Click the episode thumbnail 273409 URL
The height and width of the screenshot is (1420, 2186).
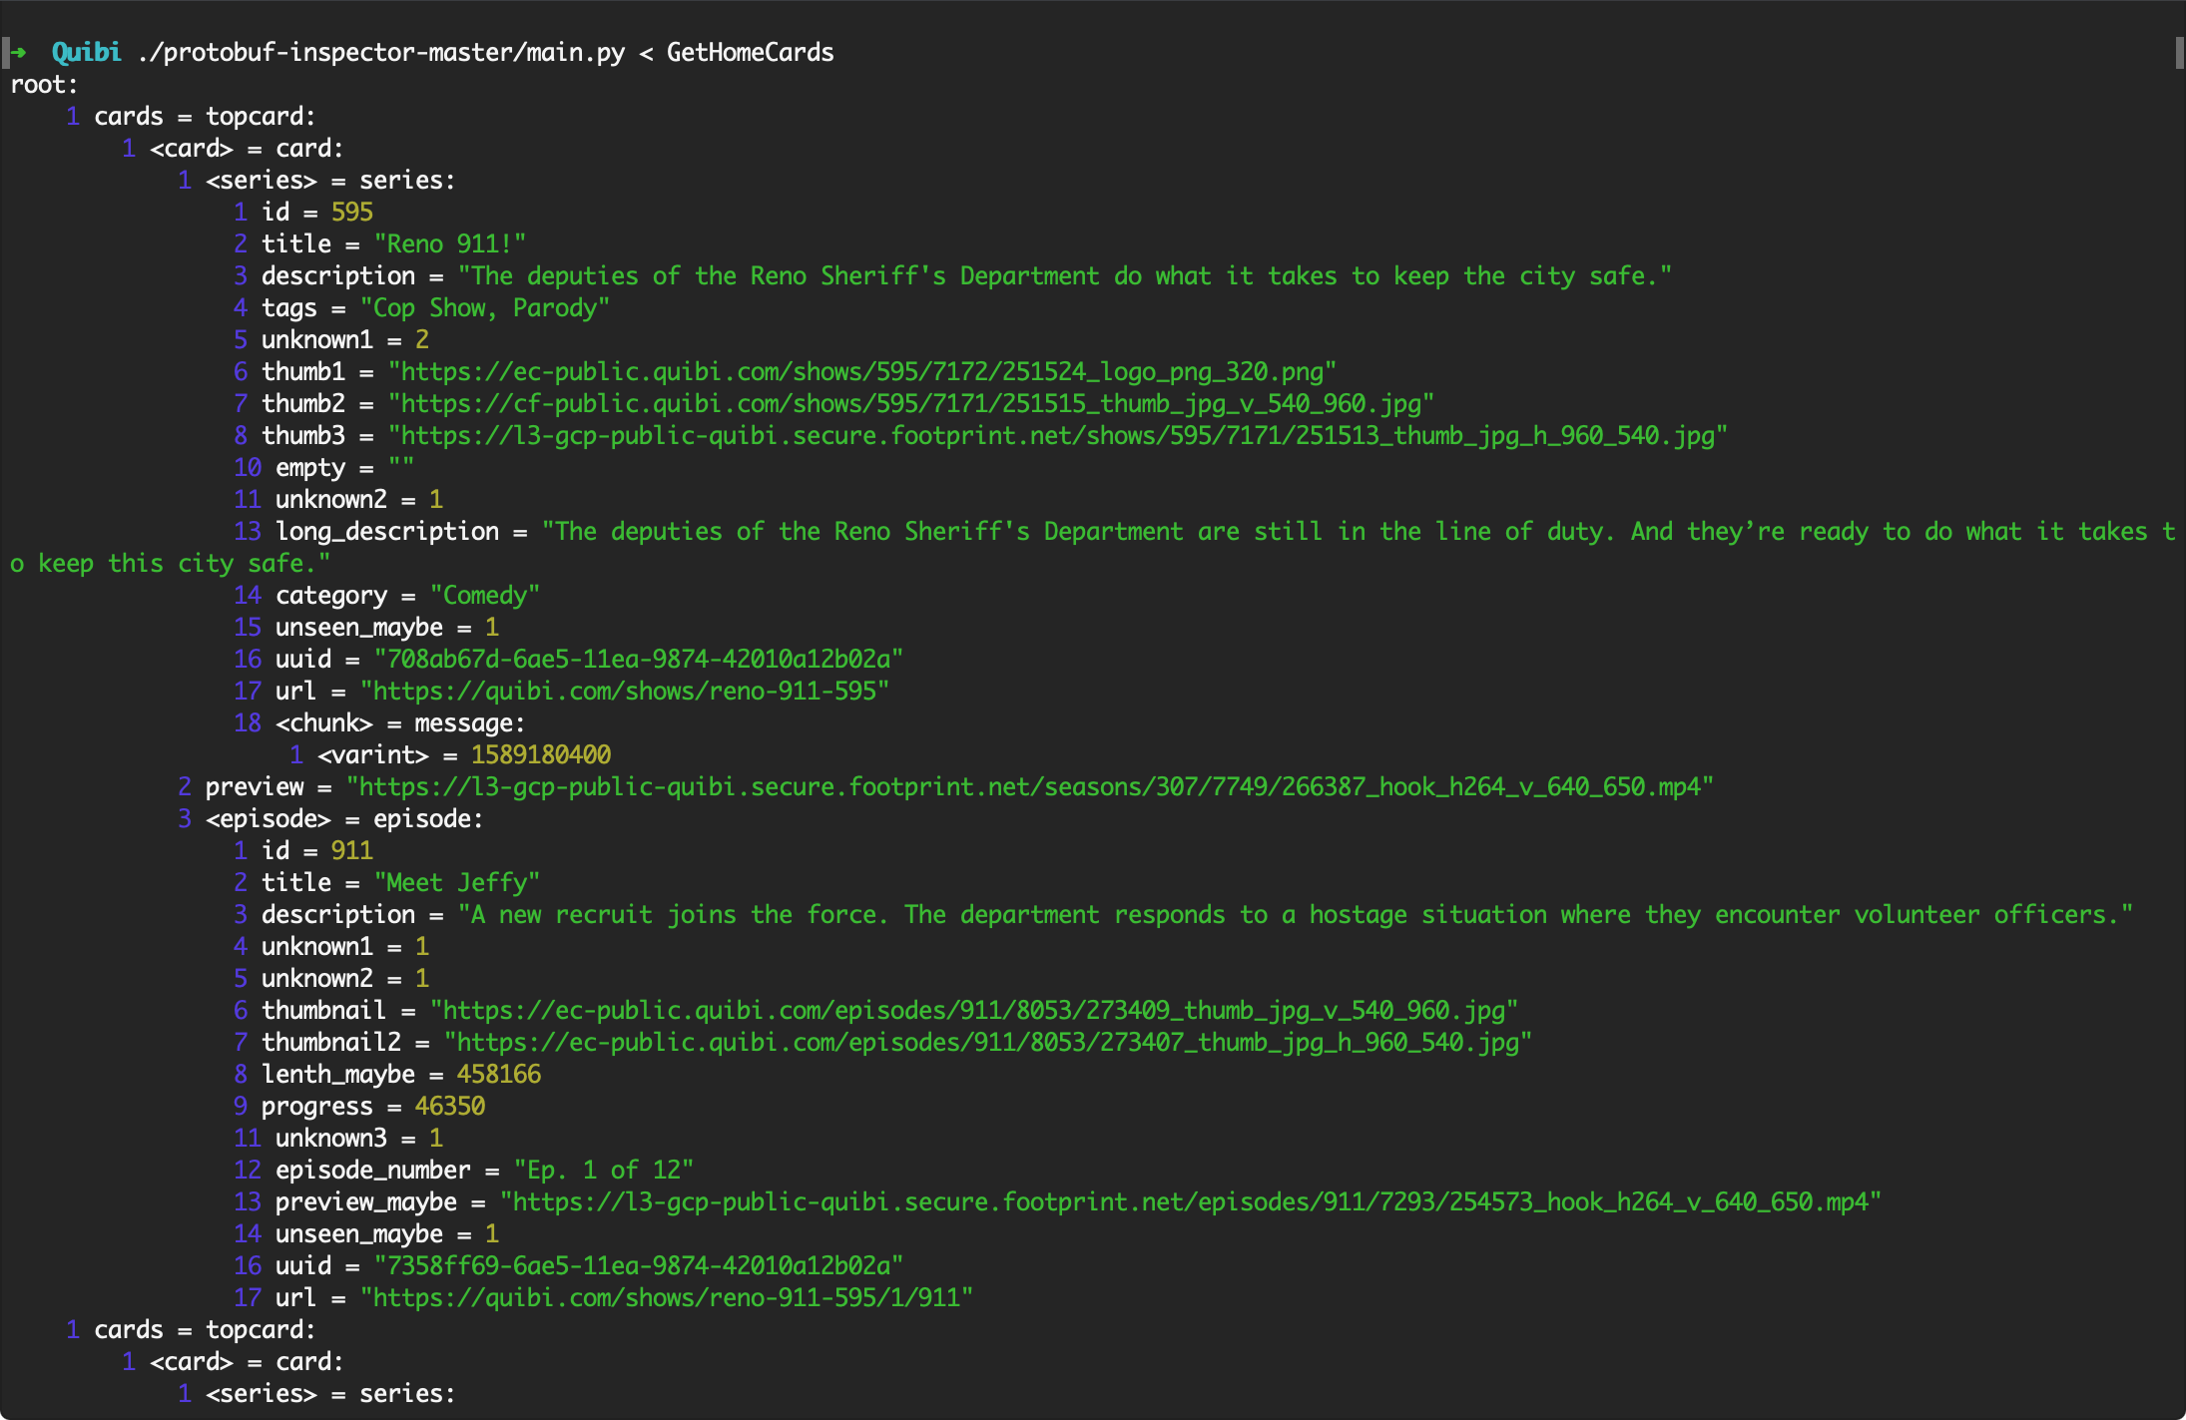click(x=974, y=1010)
